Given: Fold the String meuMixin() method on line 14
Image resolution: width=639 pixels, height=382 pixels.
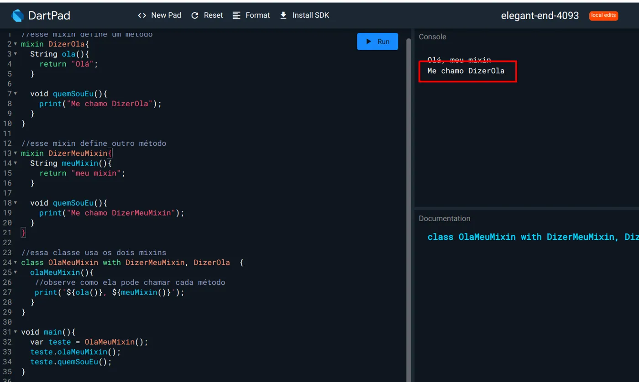Looking at the screenshot, I should [16, 163].
